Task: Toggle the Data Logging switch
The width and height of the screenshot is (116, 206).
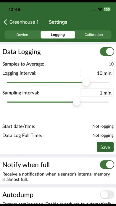Action: click(x=107, y=51)
